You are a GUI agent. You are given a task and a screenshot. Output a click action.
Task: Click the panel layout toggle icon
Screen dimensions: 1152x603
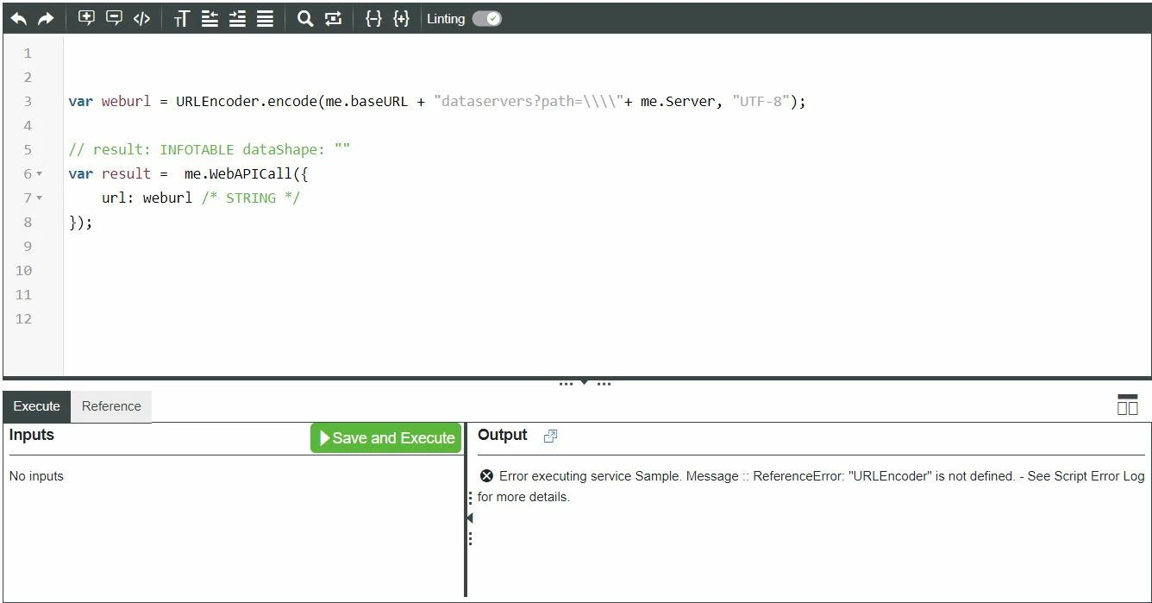pos(1127,405)
